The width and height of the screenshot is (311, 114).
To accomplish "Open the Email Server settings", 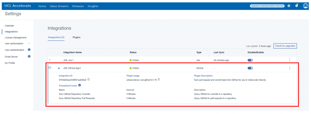I will coord(11,57).
